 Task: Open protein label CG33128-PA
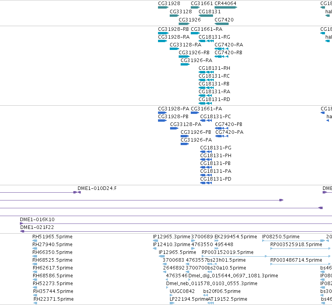(186, 124)
